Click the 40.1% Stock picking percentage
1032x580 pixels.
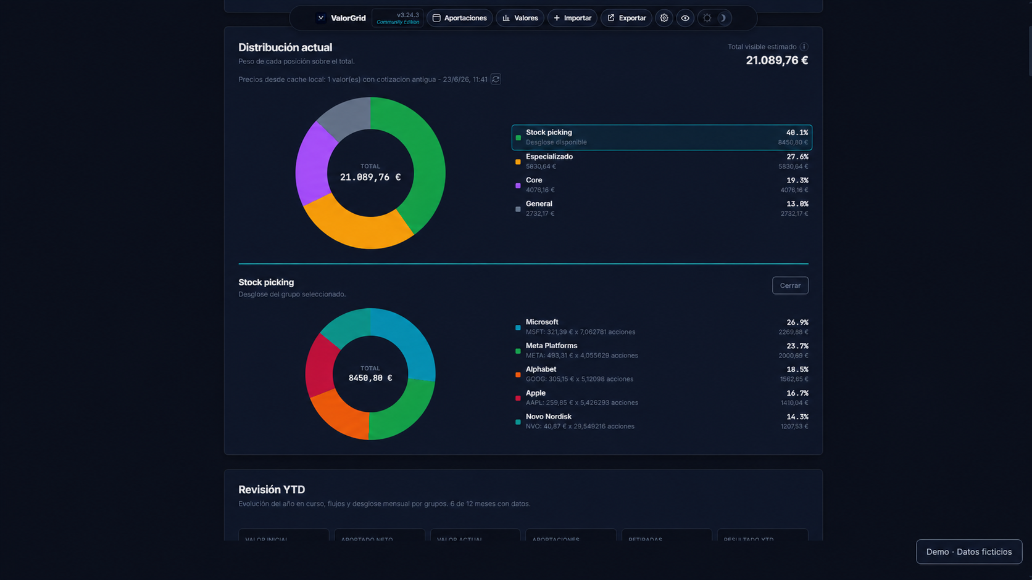click(x=797, y=133)
